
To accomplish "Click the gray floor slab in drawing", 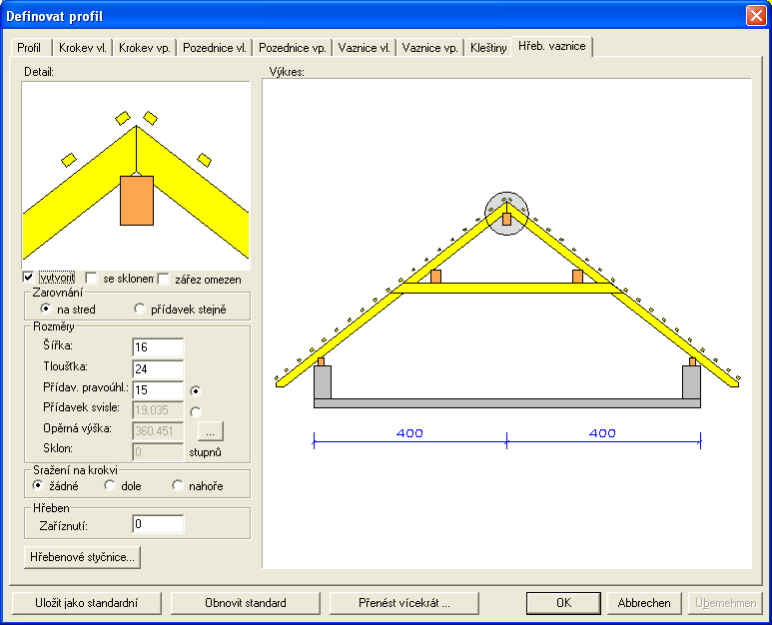I will [x=507, y=403].
